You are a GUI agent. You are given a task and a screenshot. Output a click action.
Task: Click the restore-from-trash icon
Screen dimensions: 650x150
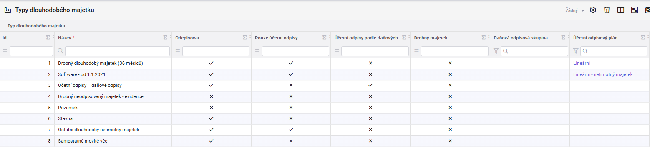pos(607,10)
